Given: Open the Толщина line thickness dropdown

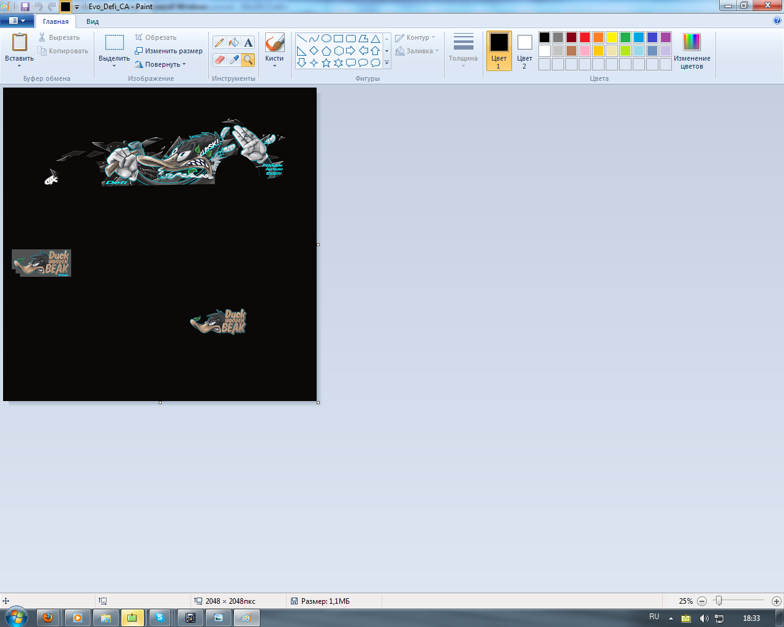Looking at the screenshot, I should tap(463, 51).
